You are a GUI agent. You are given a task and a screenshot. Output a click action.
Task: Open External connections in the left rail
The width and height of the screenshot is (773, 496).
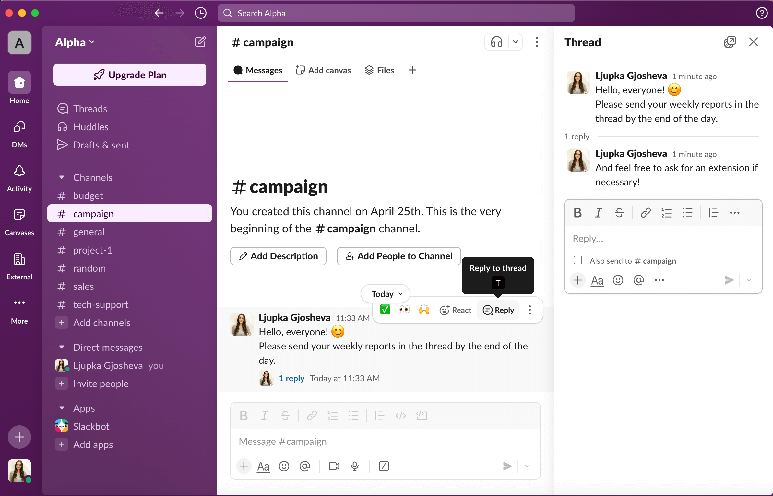point(19,266)
